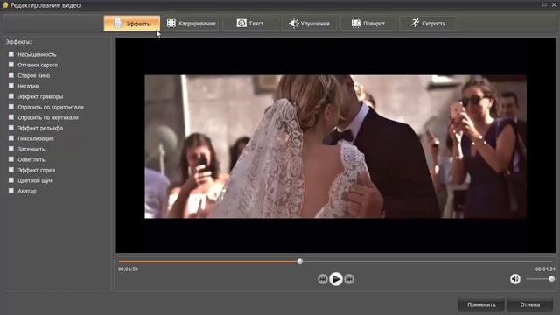Viewport: 560px width, 315px height.
Task: Enable the Затемнить checkbox
Action: (x=11, y=149)
